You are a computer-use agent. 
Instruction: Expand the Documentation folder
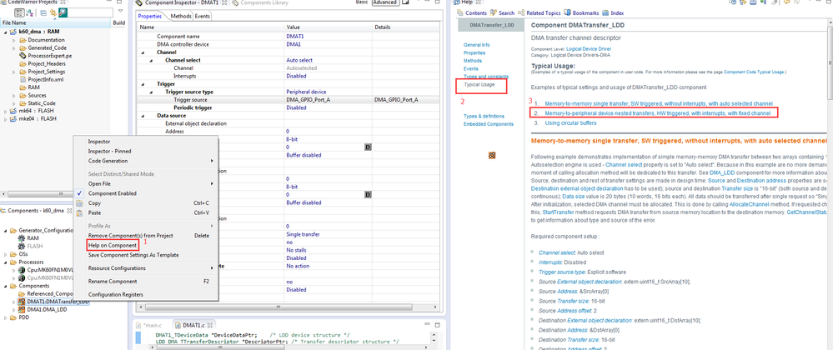coord(14,40)
